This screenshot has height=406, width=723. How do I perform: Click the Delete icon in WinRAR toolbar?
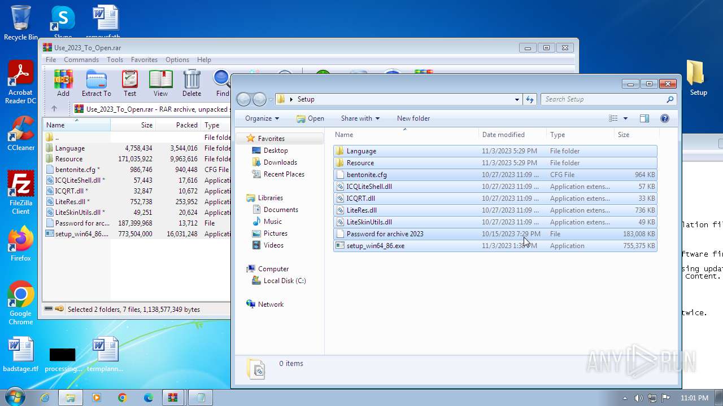(191, 83)
